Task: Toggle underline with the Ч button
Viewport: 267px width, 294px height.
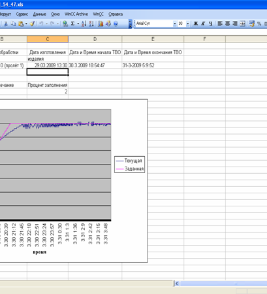Action: click(210, 24)
